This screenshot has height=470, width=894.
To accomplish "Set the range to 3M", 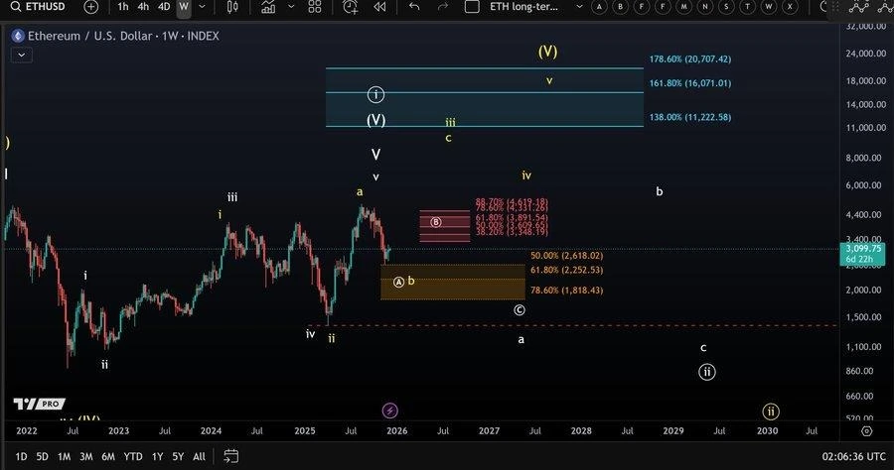I will click(x=86, y=456).
